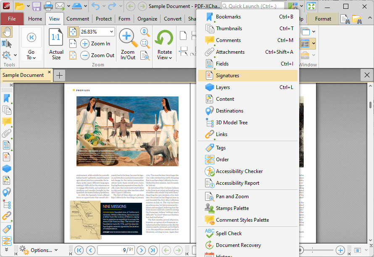Go to previous page in bottom bar

click(x=91, y=250)
